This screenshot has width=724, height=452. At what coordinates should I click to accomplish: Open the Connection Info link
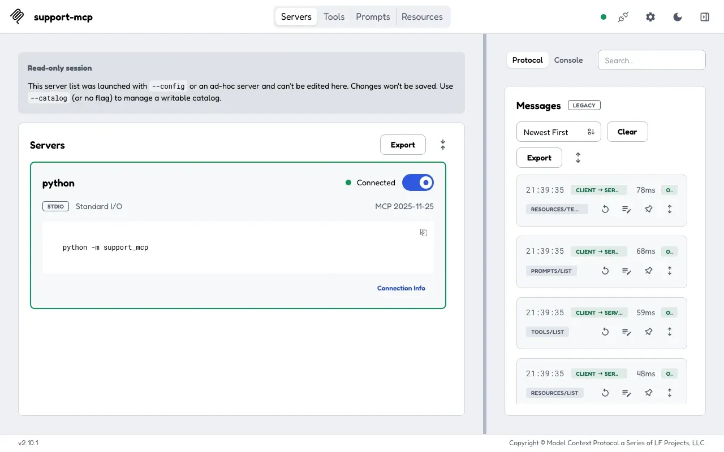pos(401,288)
